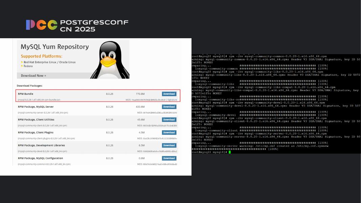Screen dimensions: 361x203
Task: Click the PCC PostgresConf CN 2025 logo
Action: tap(77, 25)
